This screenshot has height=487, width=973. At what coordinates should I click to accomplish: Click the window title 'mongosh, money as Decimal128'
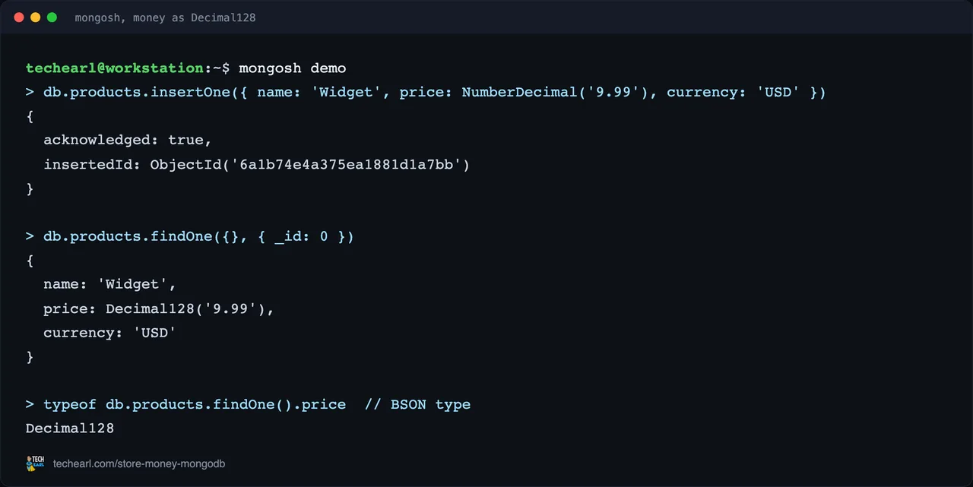click(165, 17)
